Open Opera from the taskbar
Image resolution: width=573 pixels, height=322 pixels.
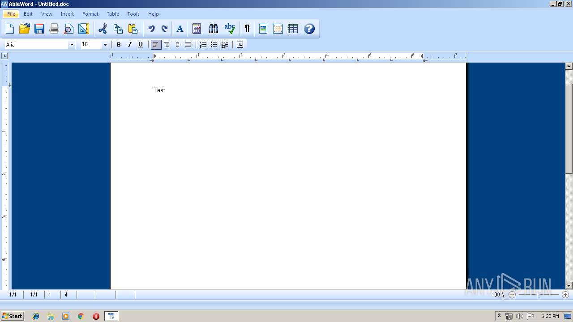pos(96,316)
